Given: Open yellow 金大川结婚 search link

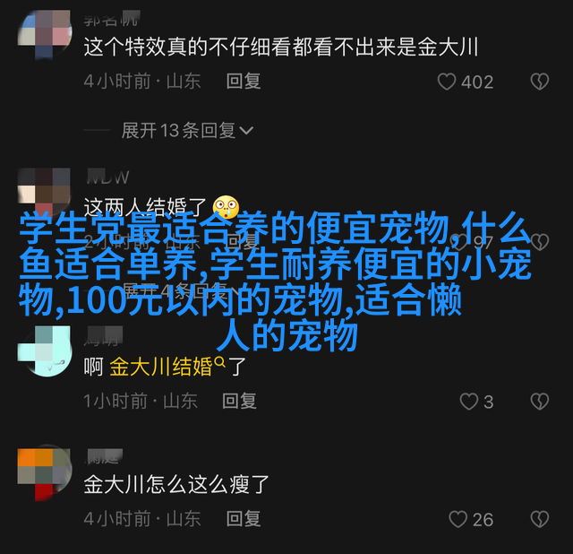Looking at the screenshot, I should tap(161, 367).
